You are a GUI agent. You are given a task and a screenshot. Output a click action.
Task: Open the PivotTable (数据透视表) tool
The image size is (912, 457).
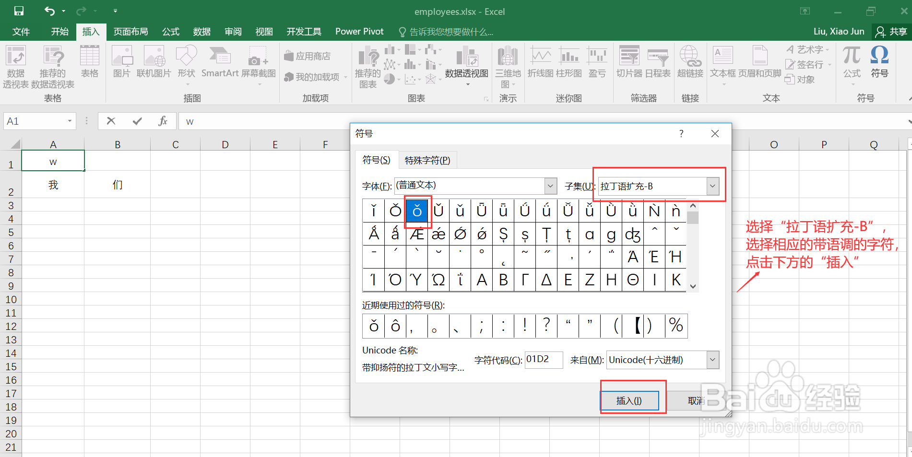16,67
